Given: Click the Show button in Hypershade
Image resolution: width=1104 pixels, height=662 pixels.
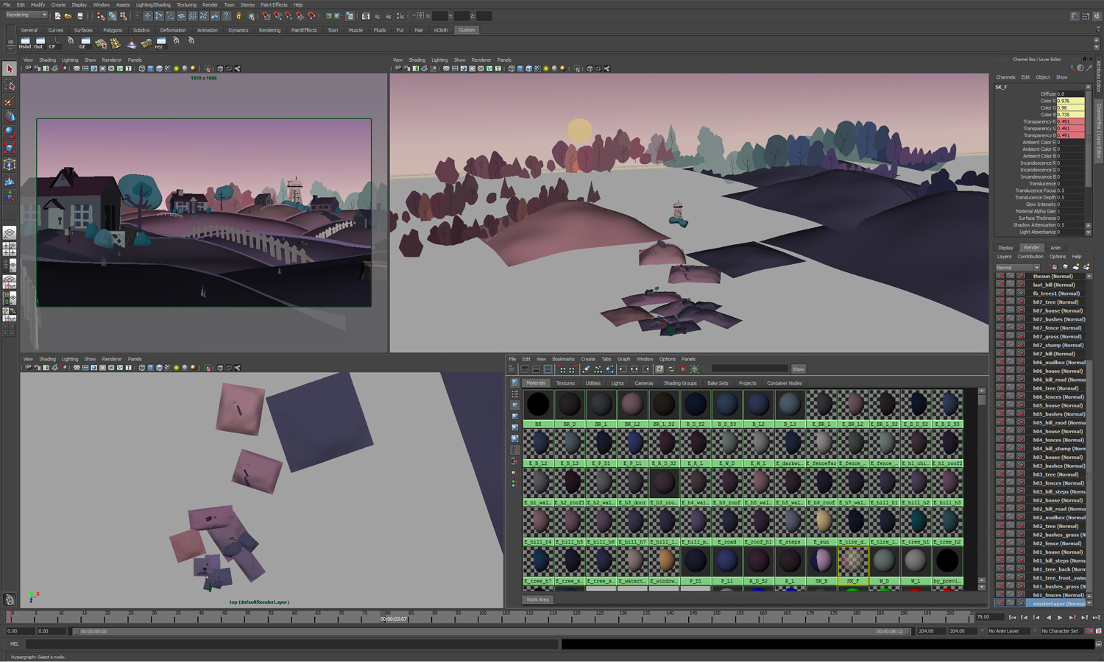Looking at the screenshot, I should tap(798, 369).
